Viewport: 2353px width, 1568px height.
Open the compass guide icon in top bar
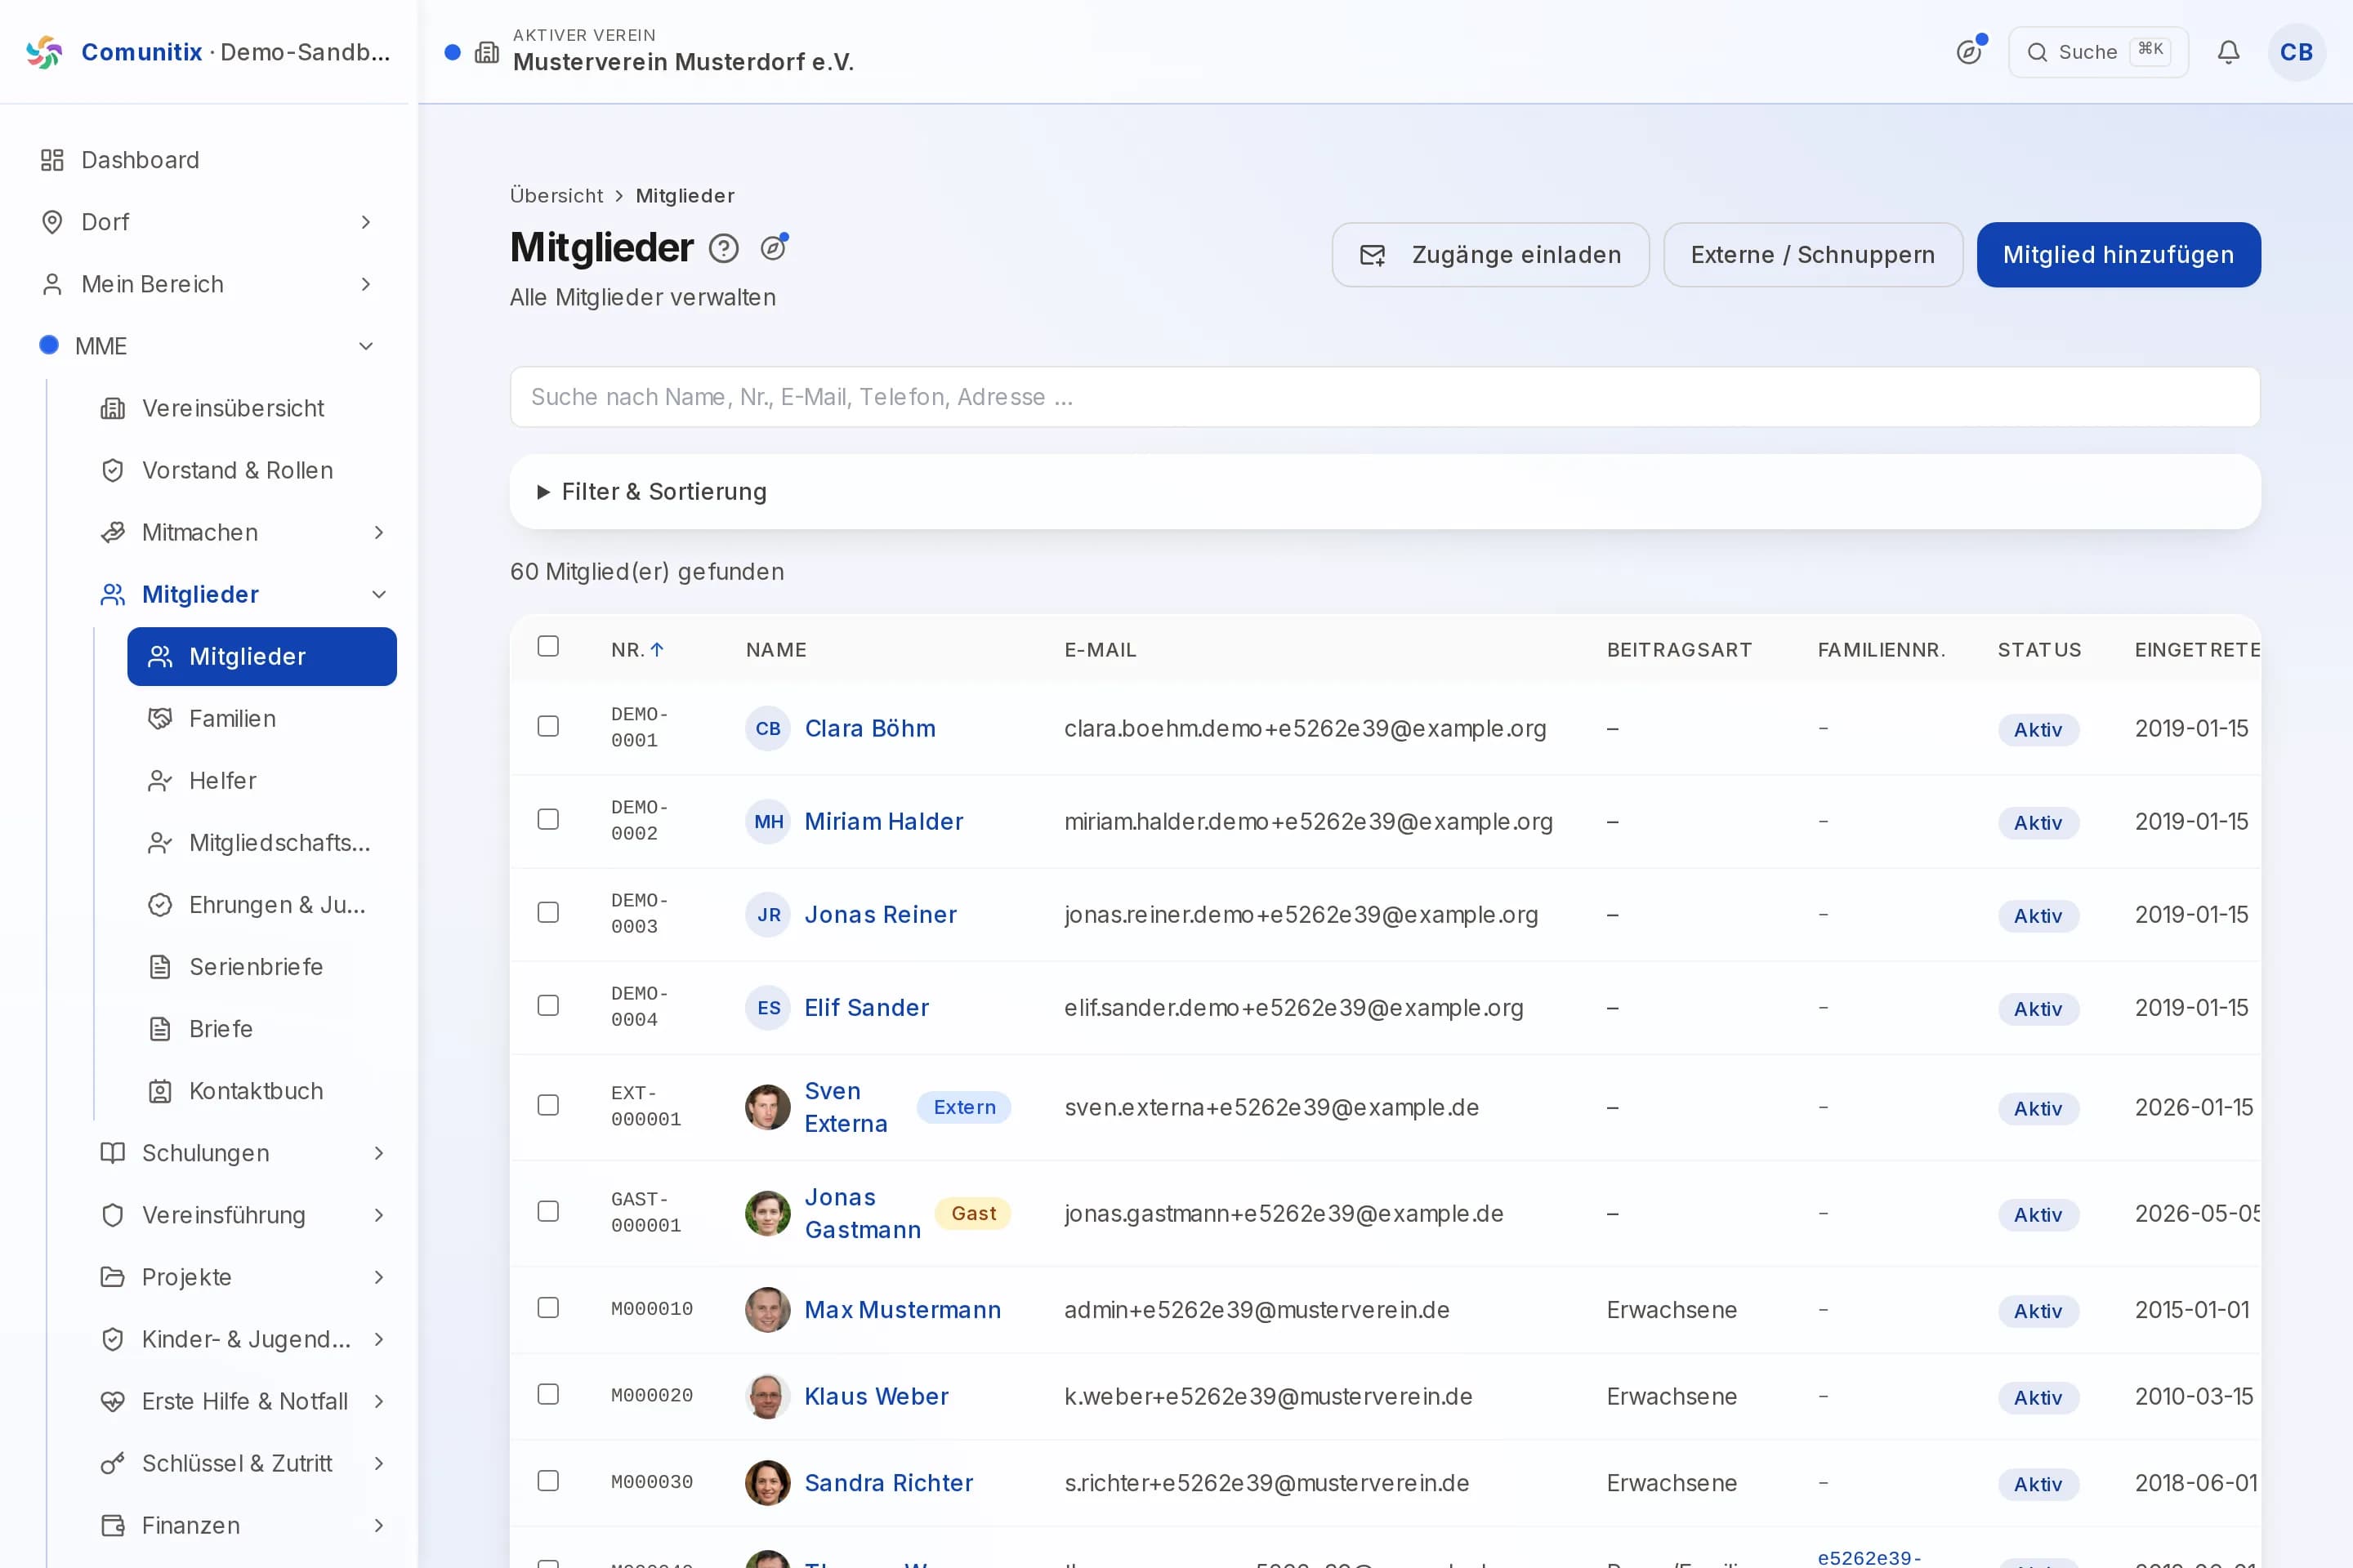[x=1969, y=52]
